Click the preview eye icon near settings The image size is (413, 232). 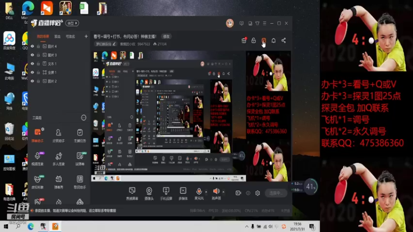pos(248,193)
